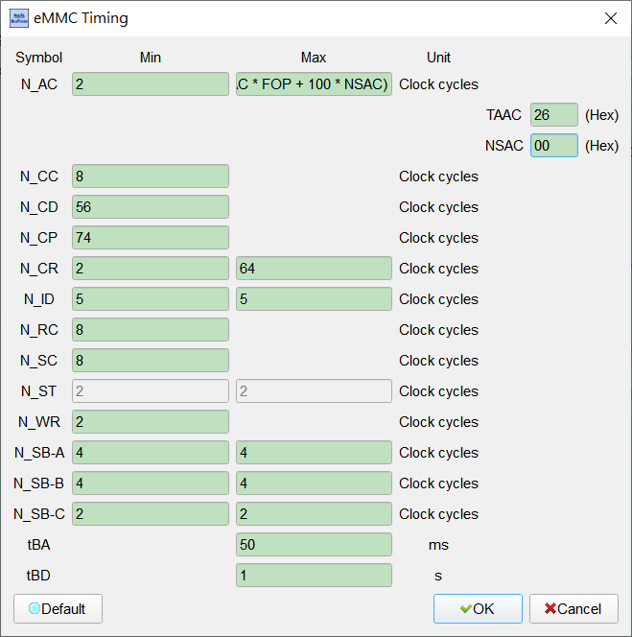This screenshot has height=637, width=632.
Task: Edit the N_SB-C Min field
Action: pos(151,513)
